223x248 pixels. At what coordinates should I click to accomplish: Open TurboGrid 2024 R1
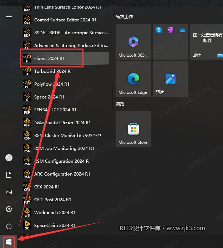coord(65,71)
